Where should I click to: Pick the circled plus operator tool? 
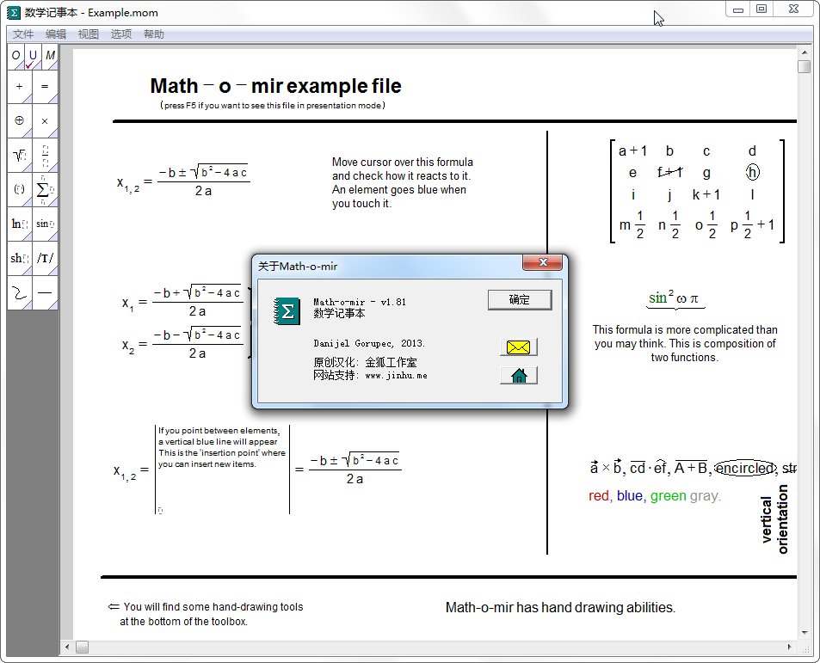pos(19,121)
